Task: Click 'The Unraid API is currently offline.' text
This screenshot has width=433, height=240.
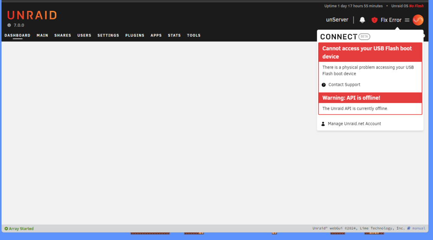Action: coord(355,108)
